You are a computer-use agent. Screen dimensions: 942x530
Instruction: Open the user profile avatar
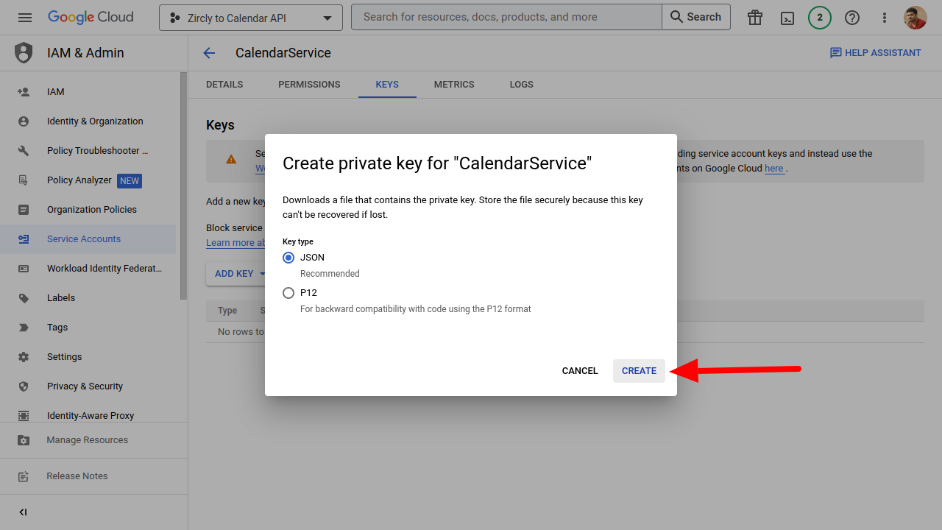click(915, 18)
